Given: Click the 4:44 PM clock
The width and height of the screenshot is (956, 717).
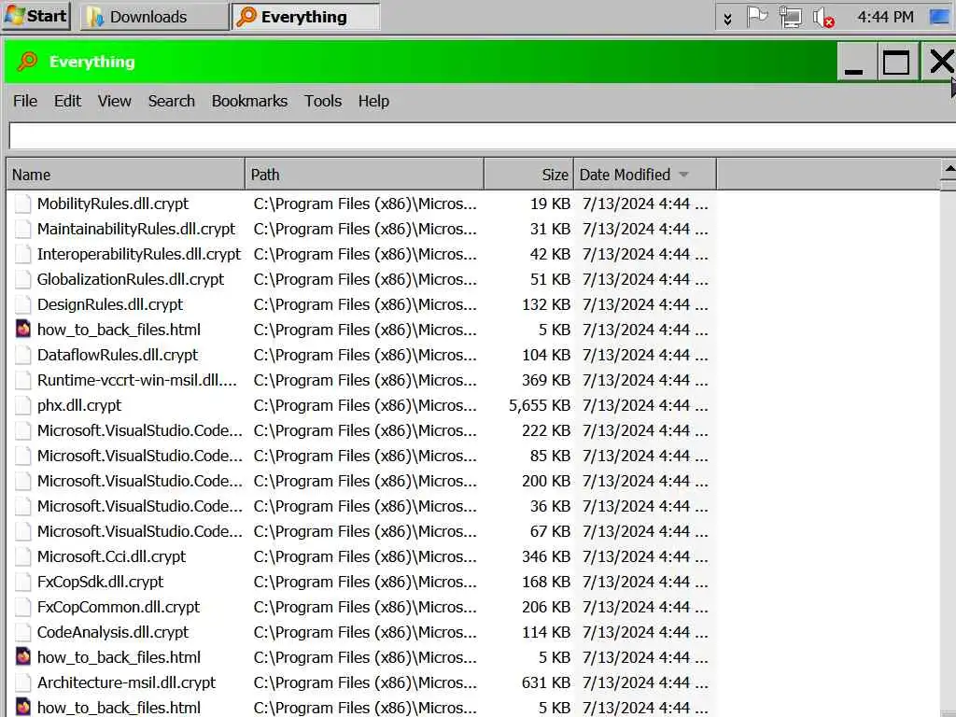Looking at the screenshot, I should tap(885, 17).
